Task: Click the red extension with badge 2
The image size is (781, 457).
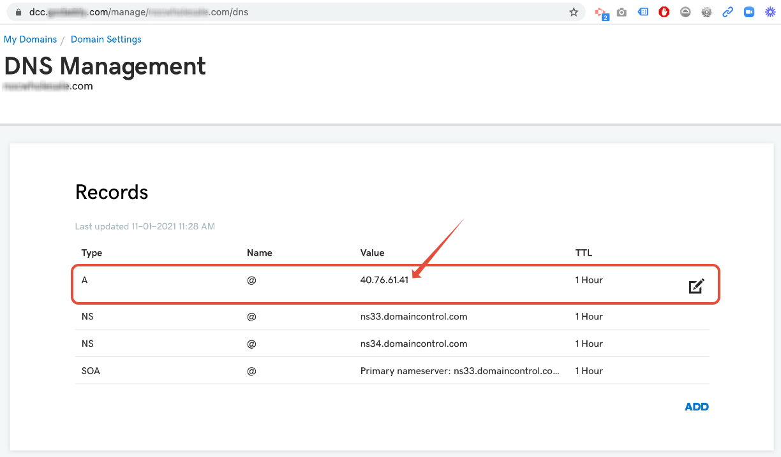Action: [x=600, y=12]
